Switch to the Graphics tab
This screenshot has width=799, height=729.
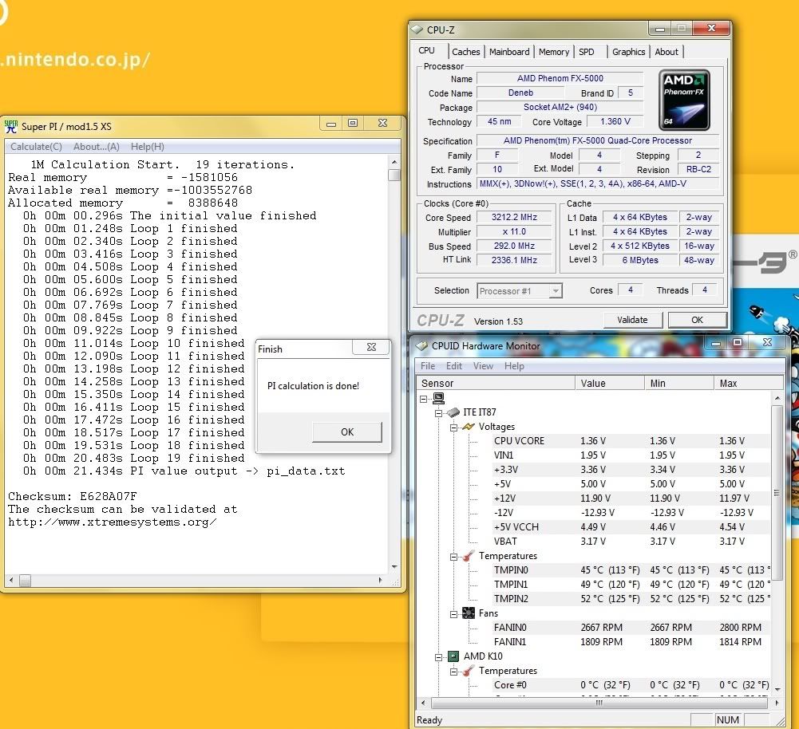coord(628,52)
